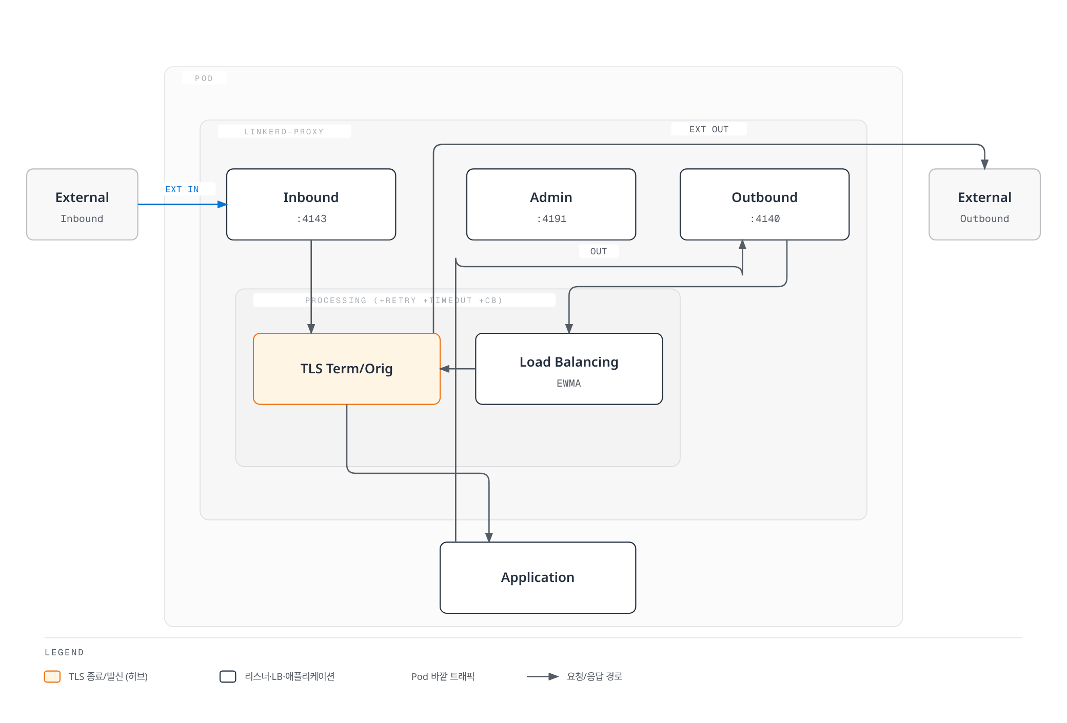Click the white box legend swatch

click(x=228, y=676)
